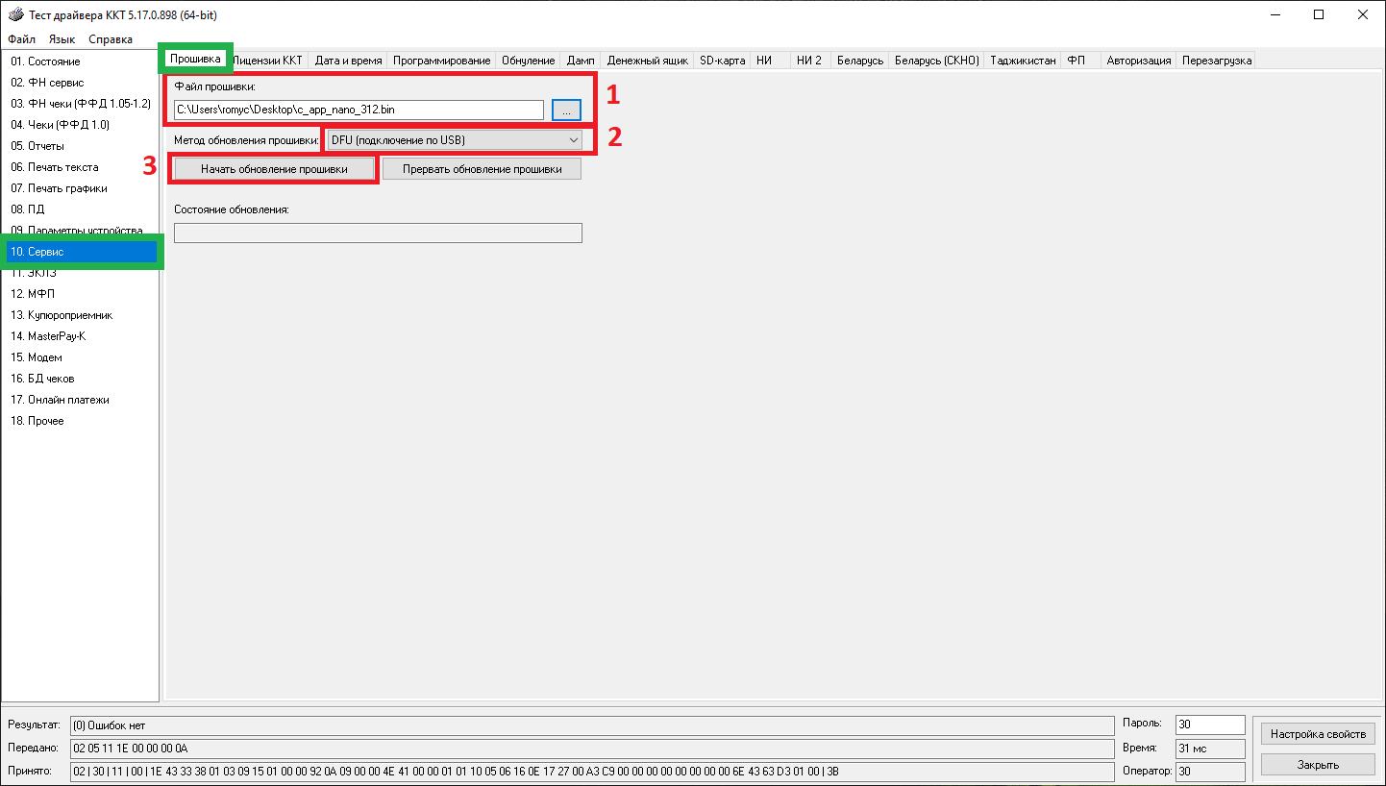Click the Пароль input field
The height and width of the screenshot is (786, 1386).
1209,725
